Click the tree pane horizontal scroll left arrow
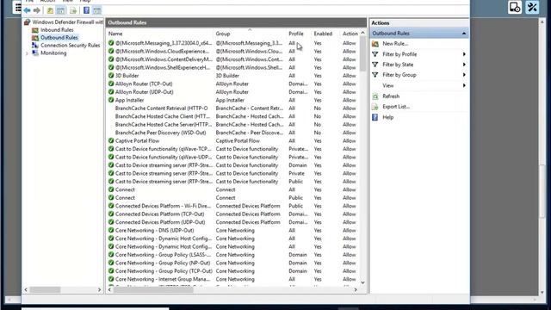 [x=26, y=290]
